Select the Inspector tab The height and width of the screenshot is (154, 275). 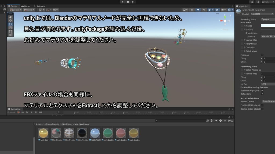point(242,6)
